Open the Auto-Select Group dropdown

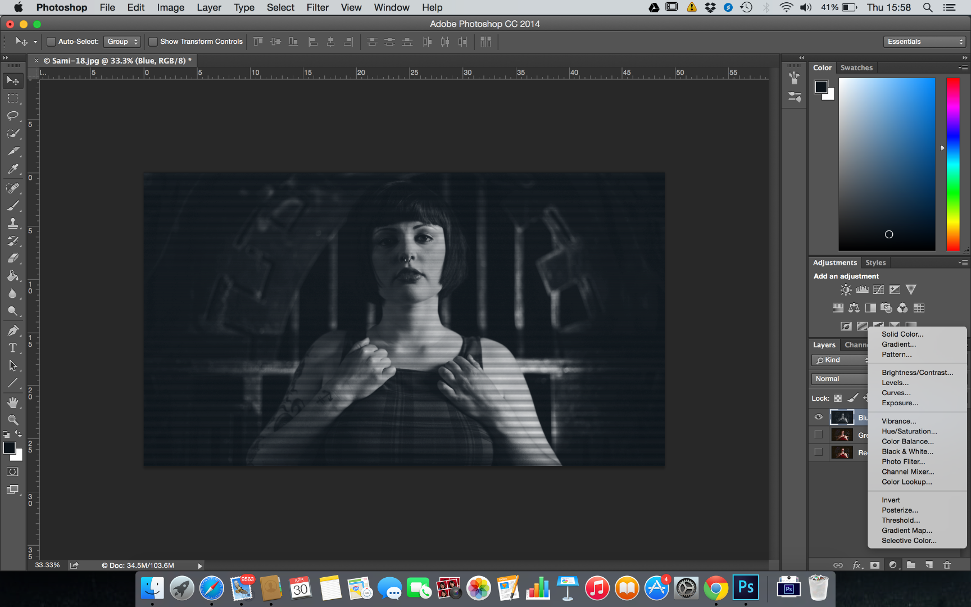pos(122,42)
